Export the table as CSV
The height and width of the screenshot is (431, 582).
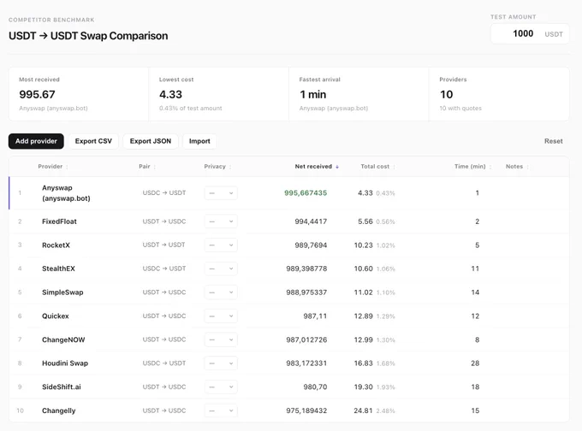(x=93, y=141)
